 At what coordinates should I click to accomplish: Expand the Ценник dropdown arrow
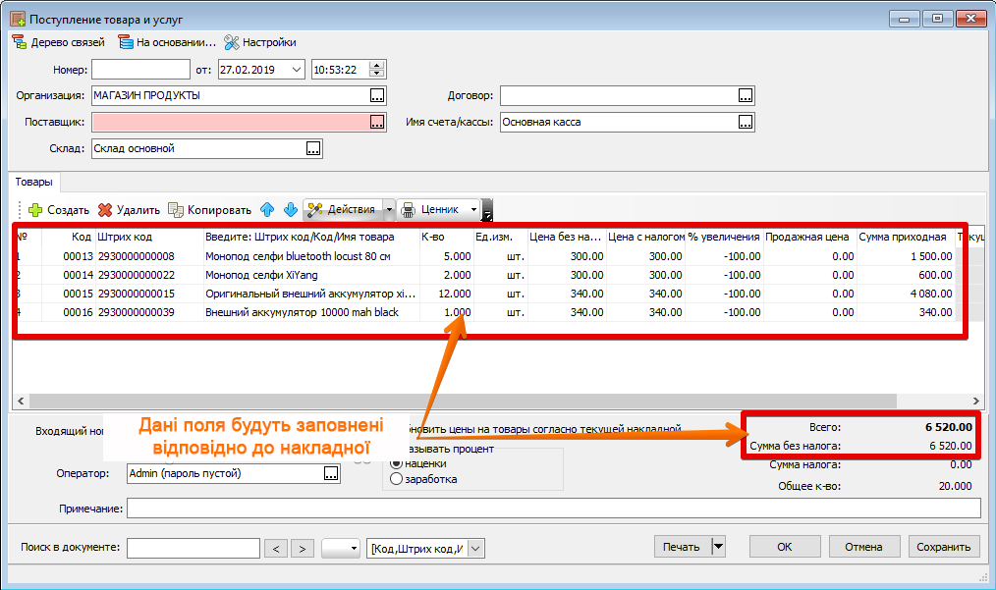(x=473, y=209)
